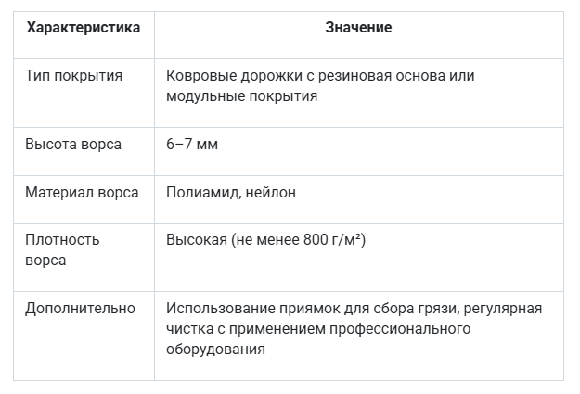
Task: Select the word "Высокая" in density row
Action: (197, 240)
